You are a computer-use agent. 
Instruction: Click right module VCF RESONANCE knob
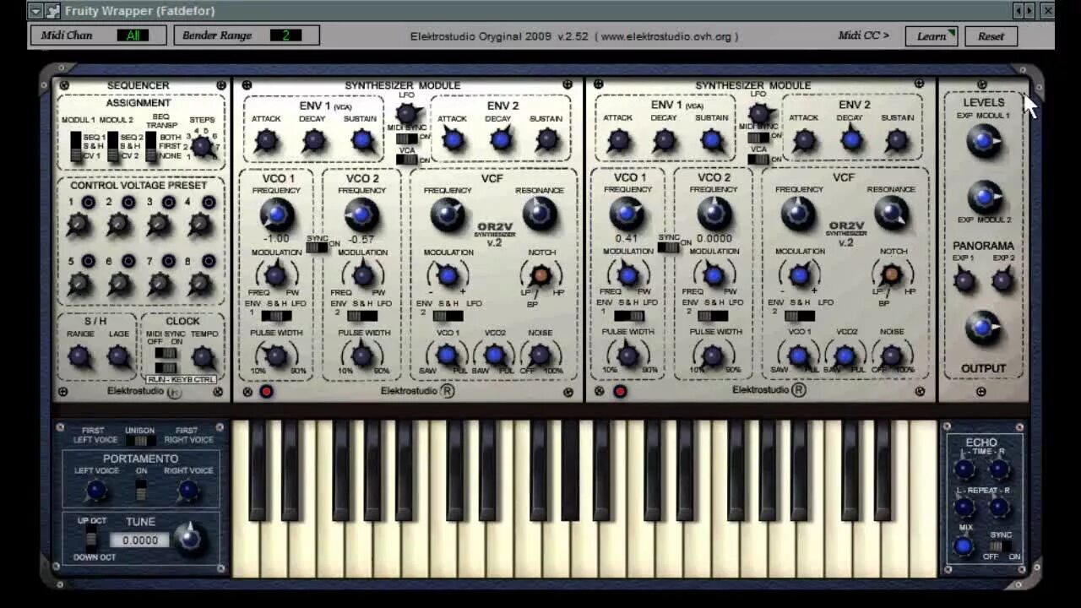(891, 214)
